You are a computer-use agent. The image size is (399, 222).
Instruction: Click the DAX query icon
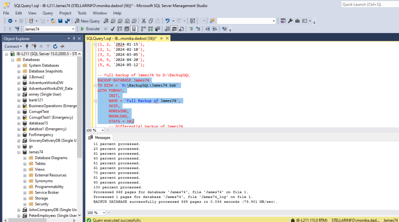point(134,21)
